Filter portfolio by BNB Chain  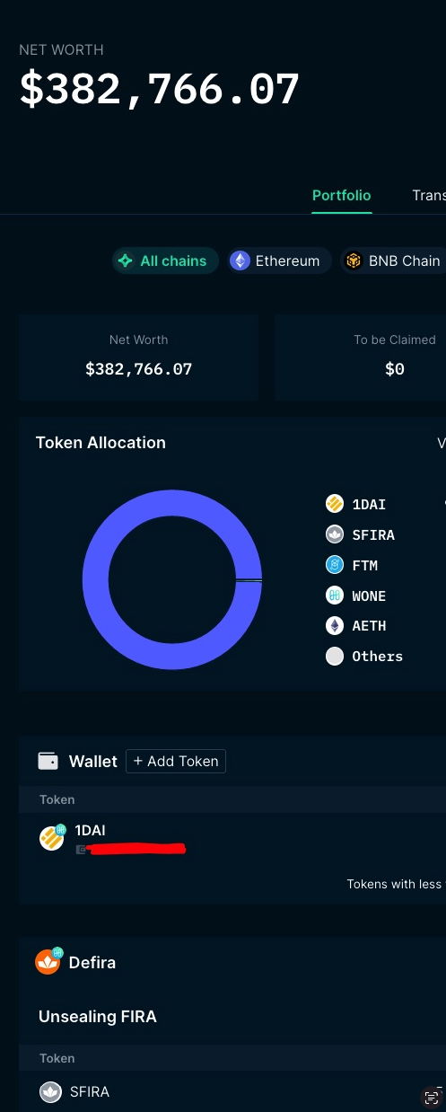[394, 260]
